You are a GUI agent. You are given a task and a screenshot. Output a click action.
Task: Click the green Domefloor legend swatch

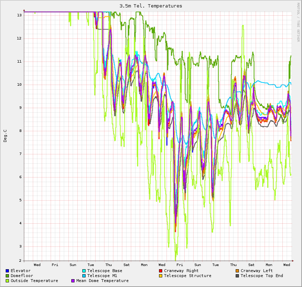click(x=7, y=276)
